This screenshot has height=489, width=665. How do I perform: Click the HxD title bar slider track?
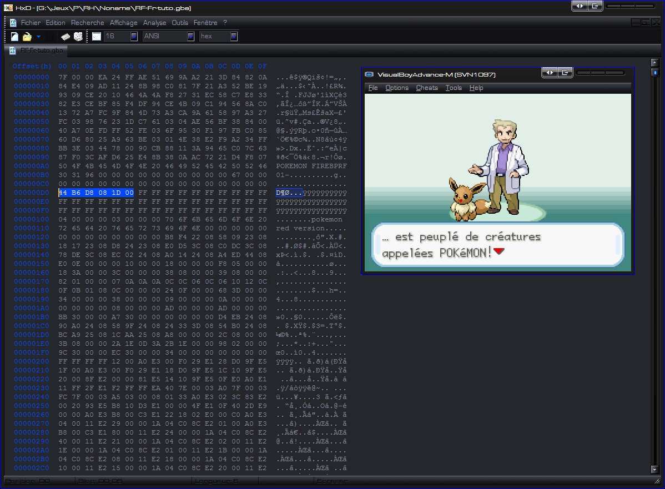tap(631, 6)
